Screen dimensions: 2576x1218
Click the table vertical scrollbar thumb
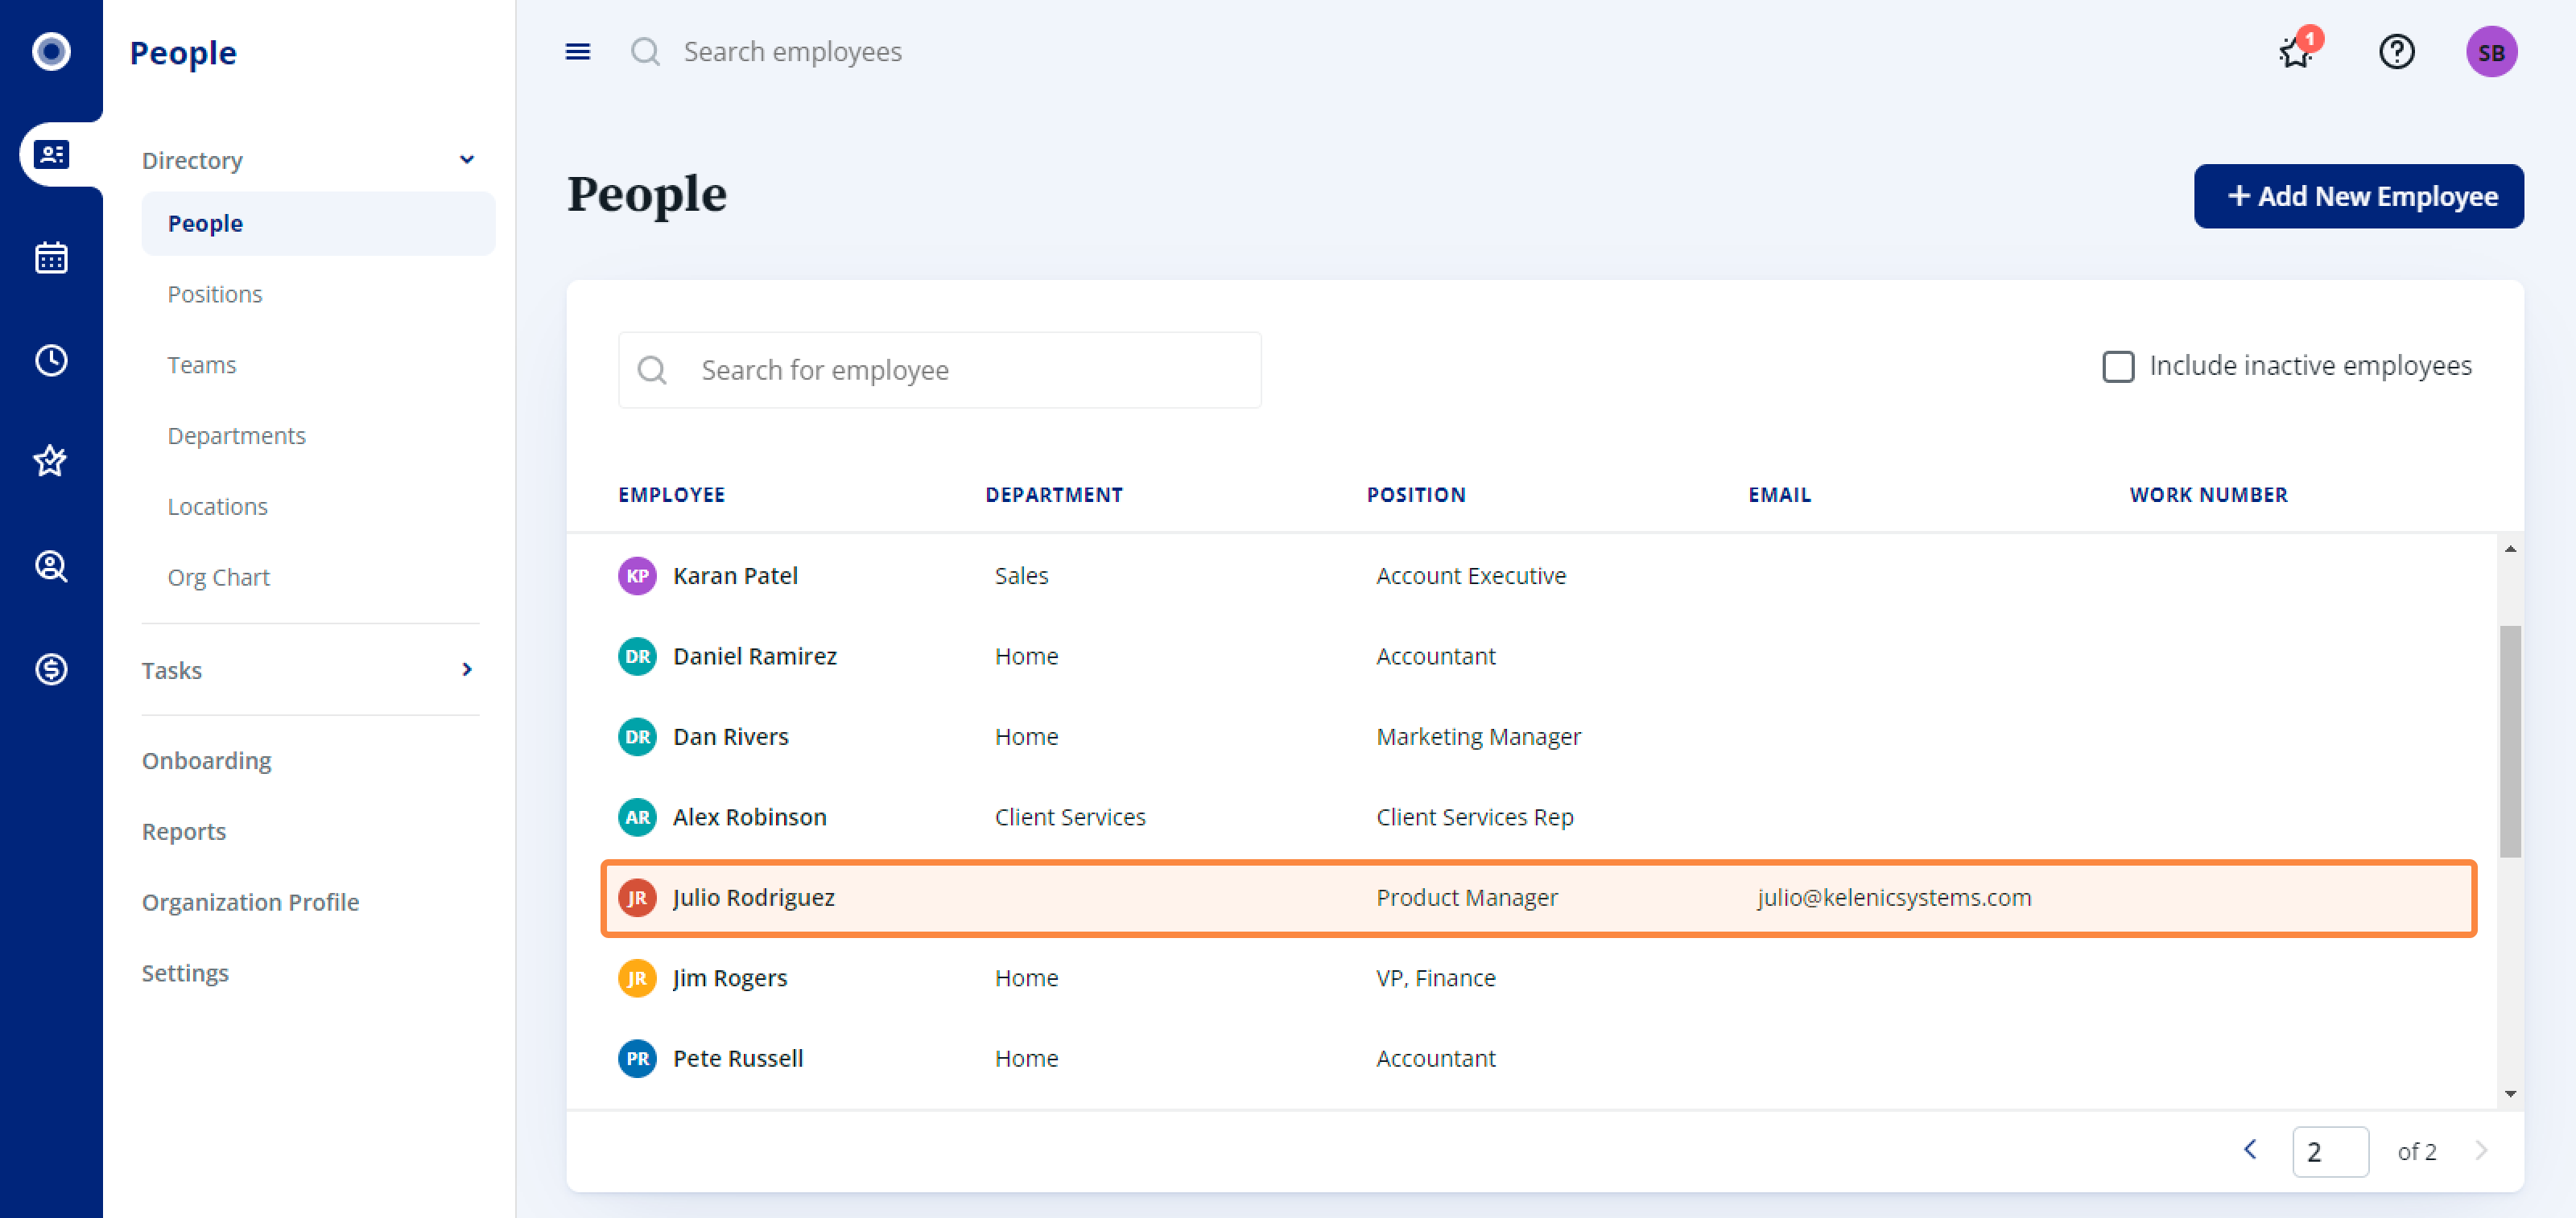point(2510,740)
